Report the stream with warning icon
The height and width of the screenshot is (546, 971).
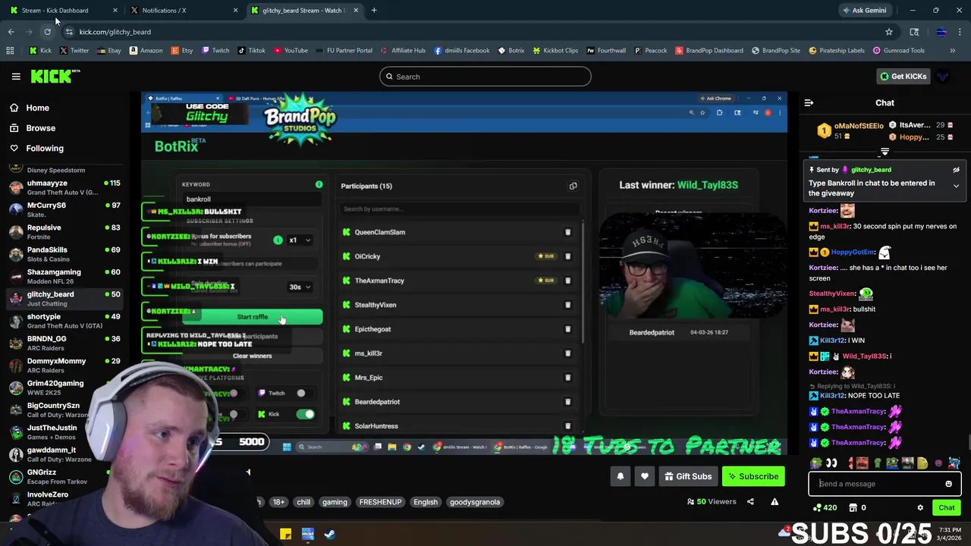(775, 501)
